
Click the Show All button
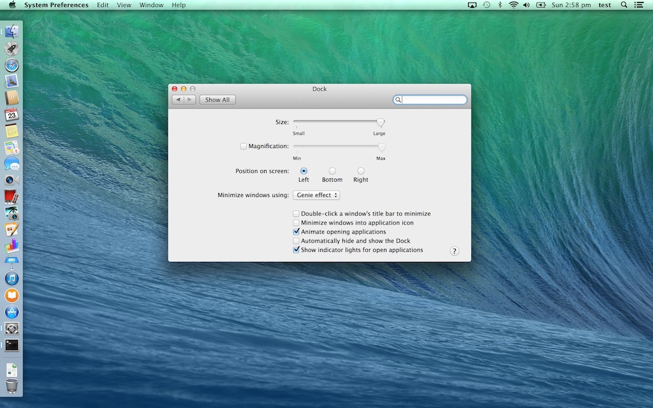(x=217, y=100)
